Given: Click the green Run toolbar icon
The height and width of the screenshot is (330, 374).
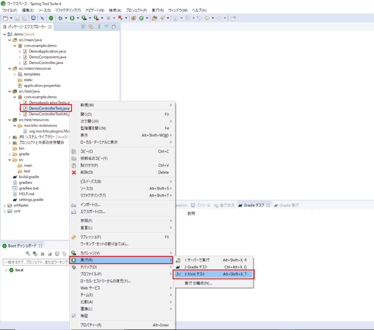Looking at the screenshot, I should [72, 18].
